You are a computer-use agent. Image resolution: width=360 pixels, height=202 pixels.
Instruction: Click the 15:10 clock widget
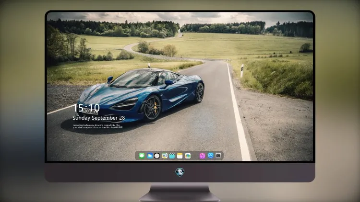click(86, 108)
